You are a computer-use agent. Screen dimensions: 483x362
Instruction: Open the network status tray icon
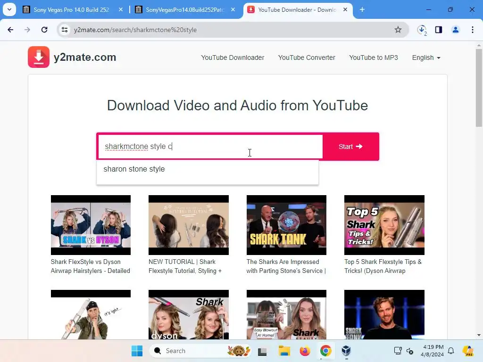[x=398, y=351]
